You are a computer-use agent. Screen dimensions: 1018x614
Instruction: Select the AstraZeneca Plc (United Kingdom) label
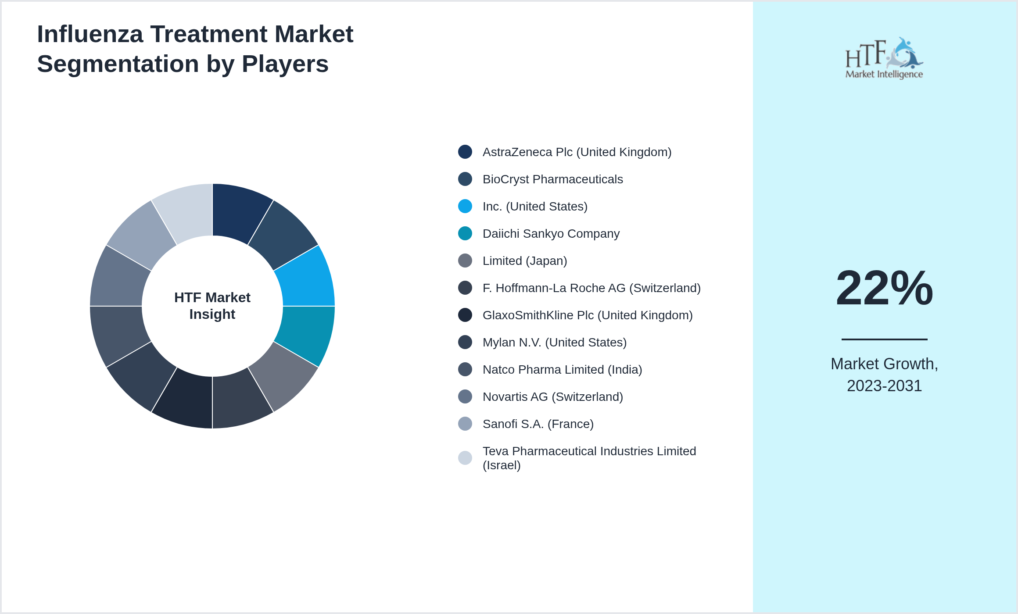pos(577,152)
